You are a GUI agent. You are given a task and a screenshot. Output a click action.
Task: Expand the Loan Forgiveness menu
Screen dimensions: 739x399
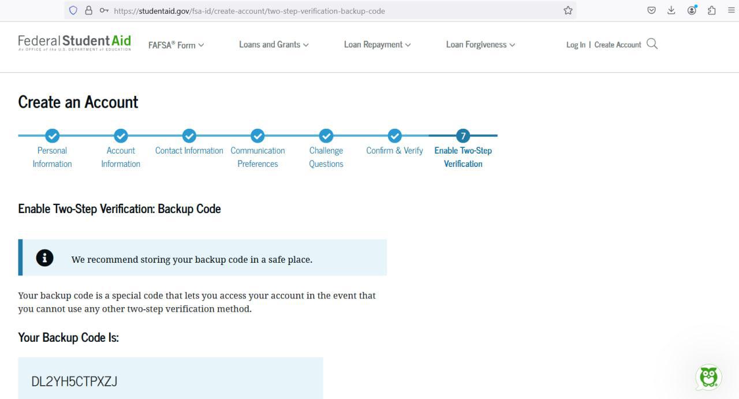click(x=480, y=44)
